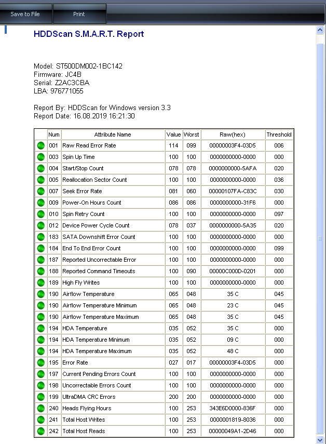The width and height of the screenshot is (326, 444).
Task: Click green status icon for Heads Flying Hours
Action: pos(40,408)
